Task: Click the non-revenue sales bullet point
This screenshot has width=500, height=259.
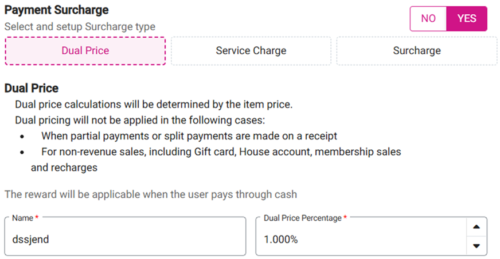Action: click(x=221, y=152)
